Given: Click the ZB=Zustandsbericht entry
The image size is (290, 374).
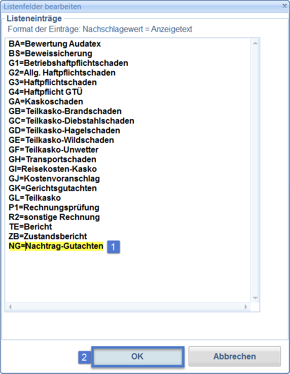Looking at the screenshot, I should (x=48, y=236).
